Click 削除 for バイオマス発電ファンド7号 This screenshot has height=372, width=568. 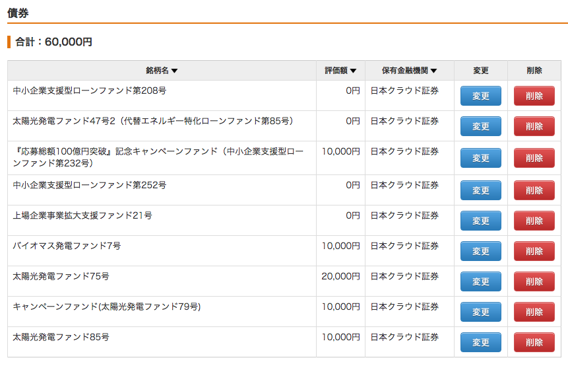(x=534, y=251)
